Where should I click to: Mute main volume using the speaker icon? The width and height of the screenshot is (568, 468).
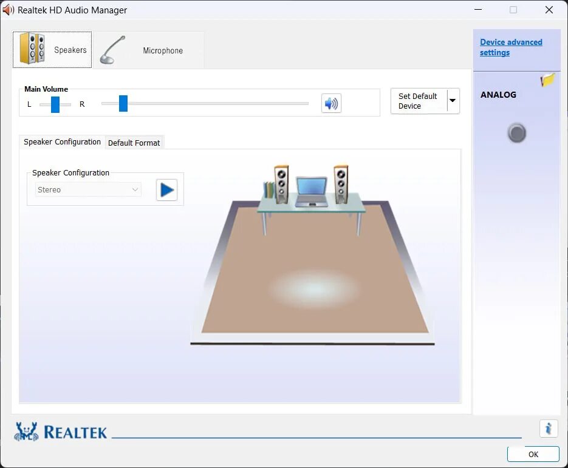331,103
